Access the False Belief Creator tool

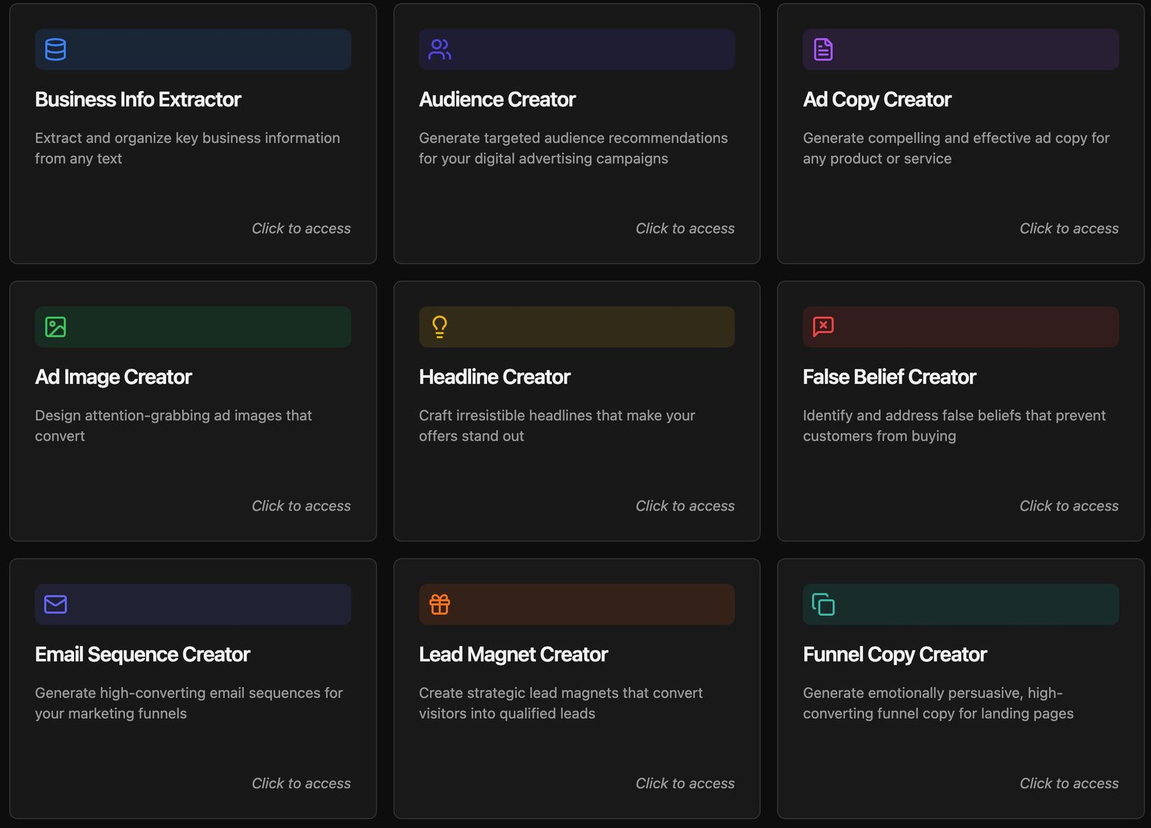[1068, 505]
